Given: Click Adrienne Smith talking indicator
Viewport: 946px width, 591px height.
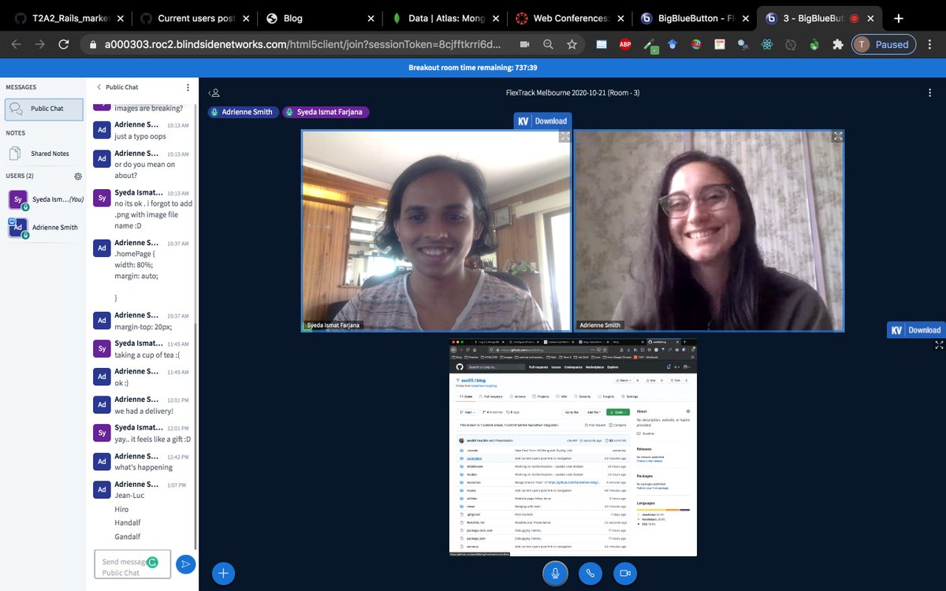Looking at the screenshot, I should 243,112.
